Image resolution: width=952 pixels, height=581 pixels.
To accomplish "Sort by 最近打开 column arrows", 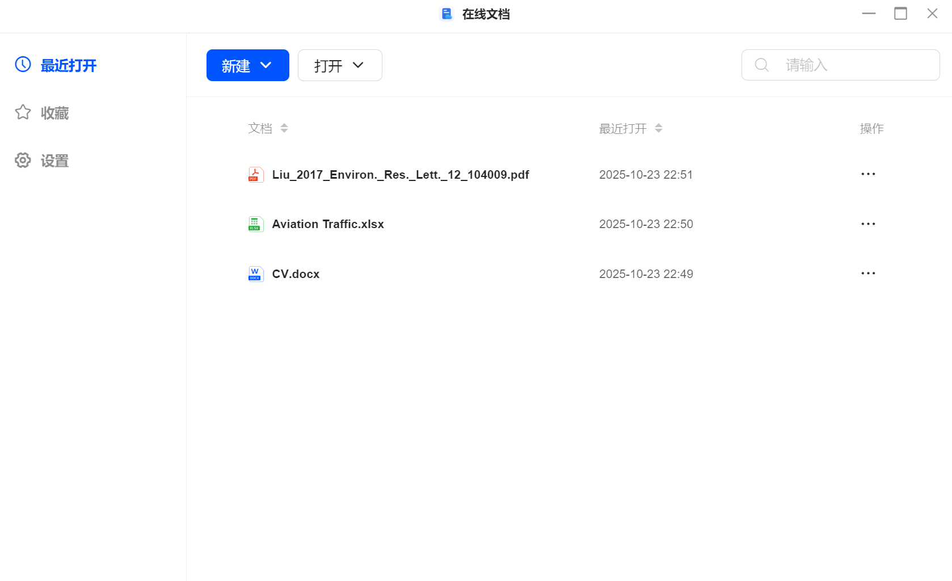I will (659, 128).
